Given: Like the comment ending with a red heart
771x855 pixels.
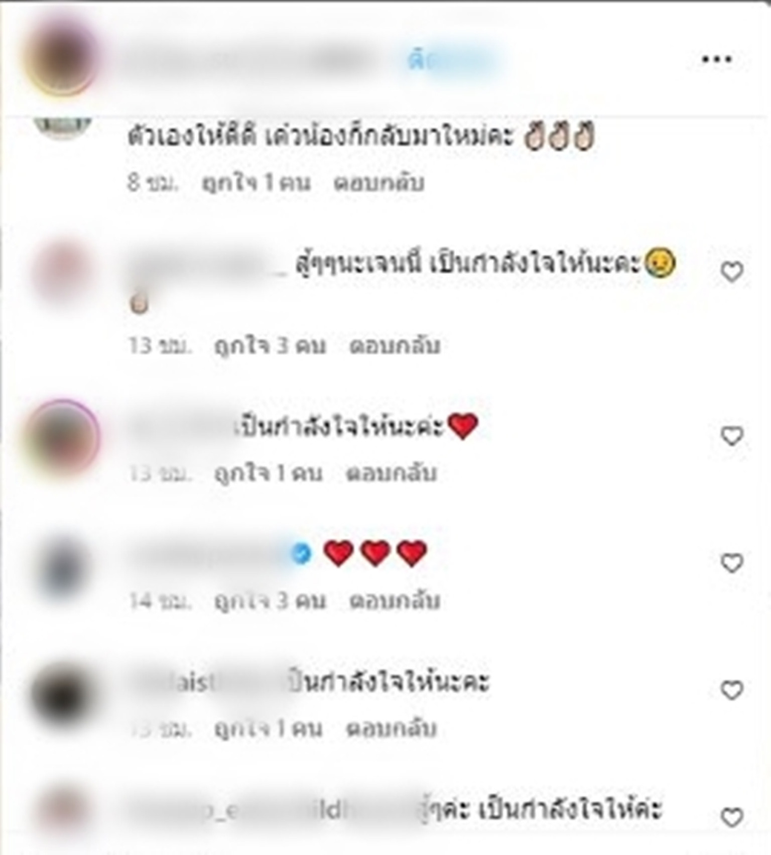Looking at the screenshot, I should tap(732, 436).
